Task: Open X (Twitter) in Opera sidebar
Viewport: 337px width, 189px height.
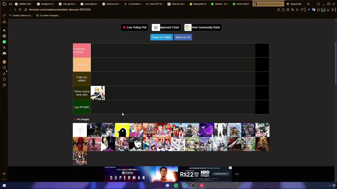Action: pos(4,48)
